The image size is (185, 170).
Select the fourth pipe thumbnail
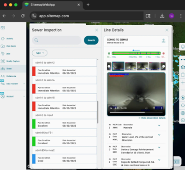point(154,66)
